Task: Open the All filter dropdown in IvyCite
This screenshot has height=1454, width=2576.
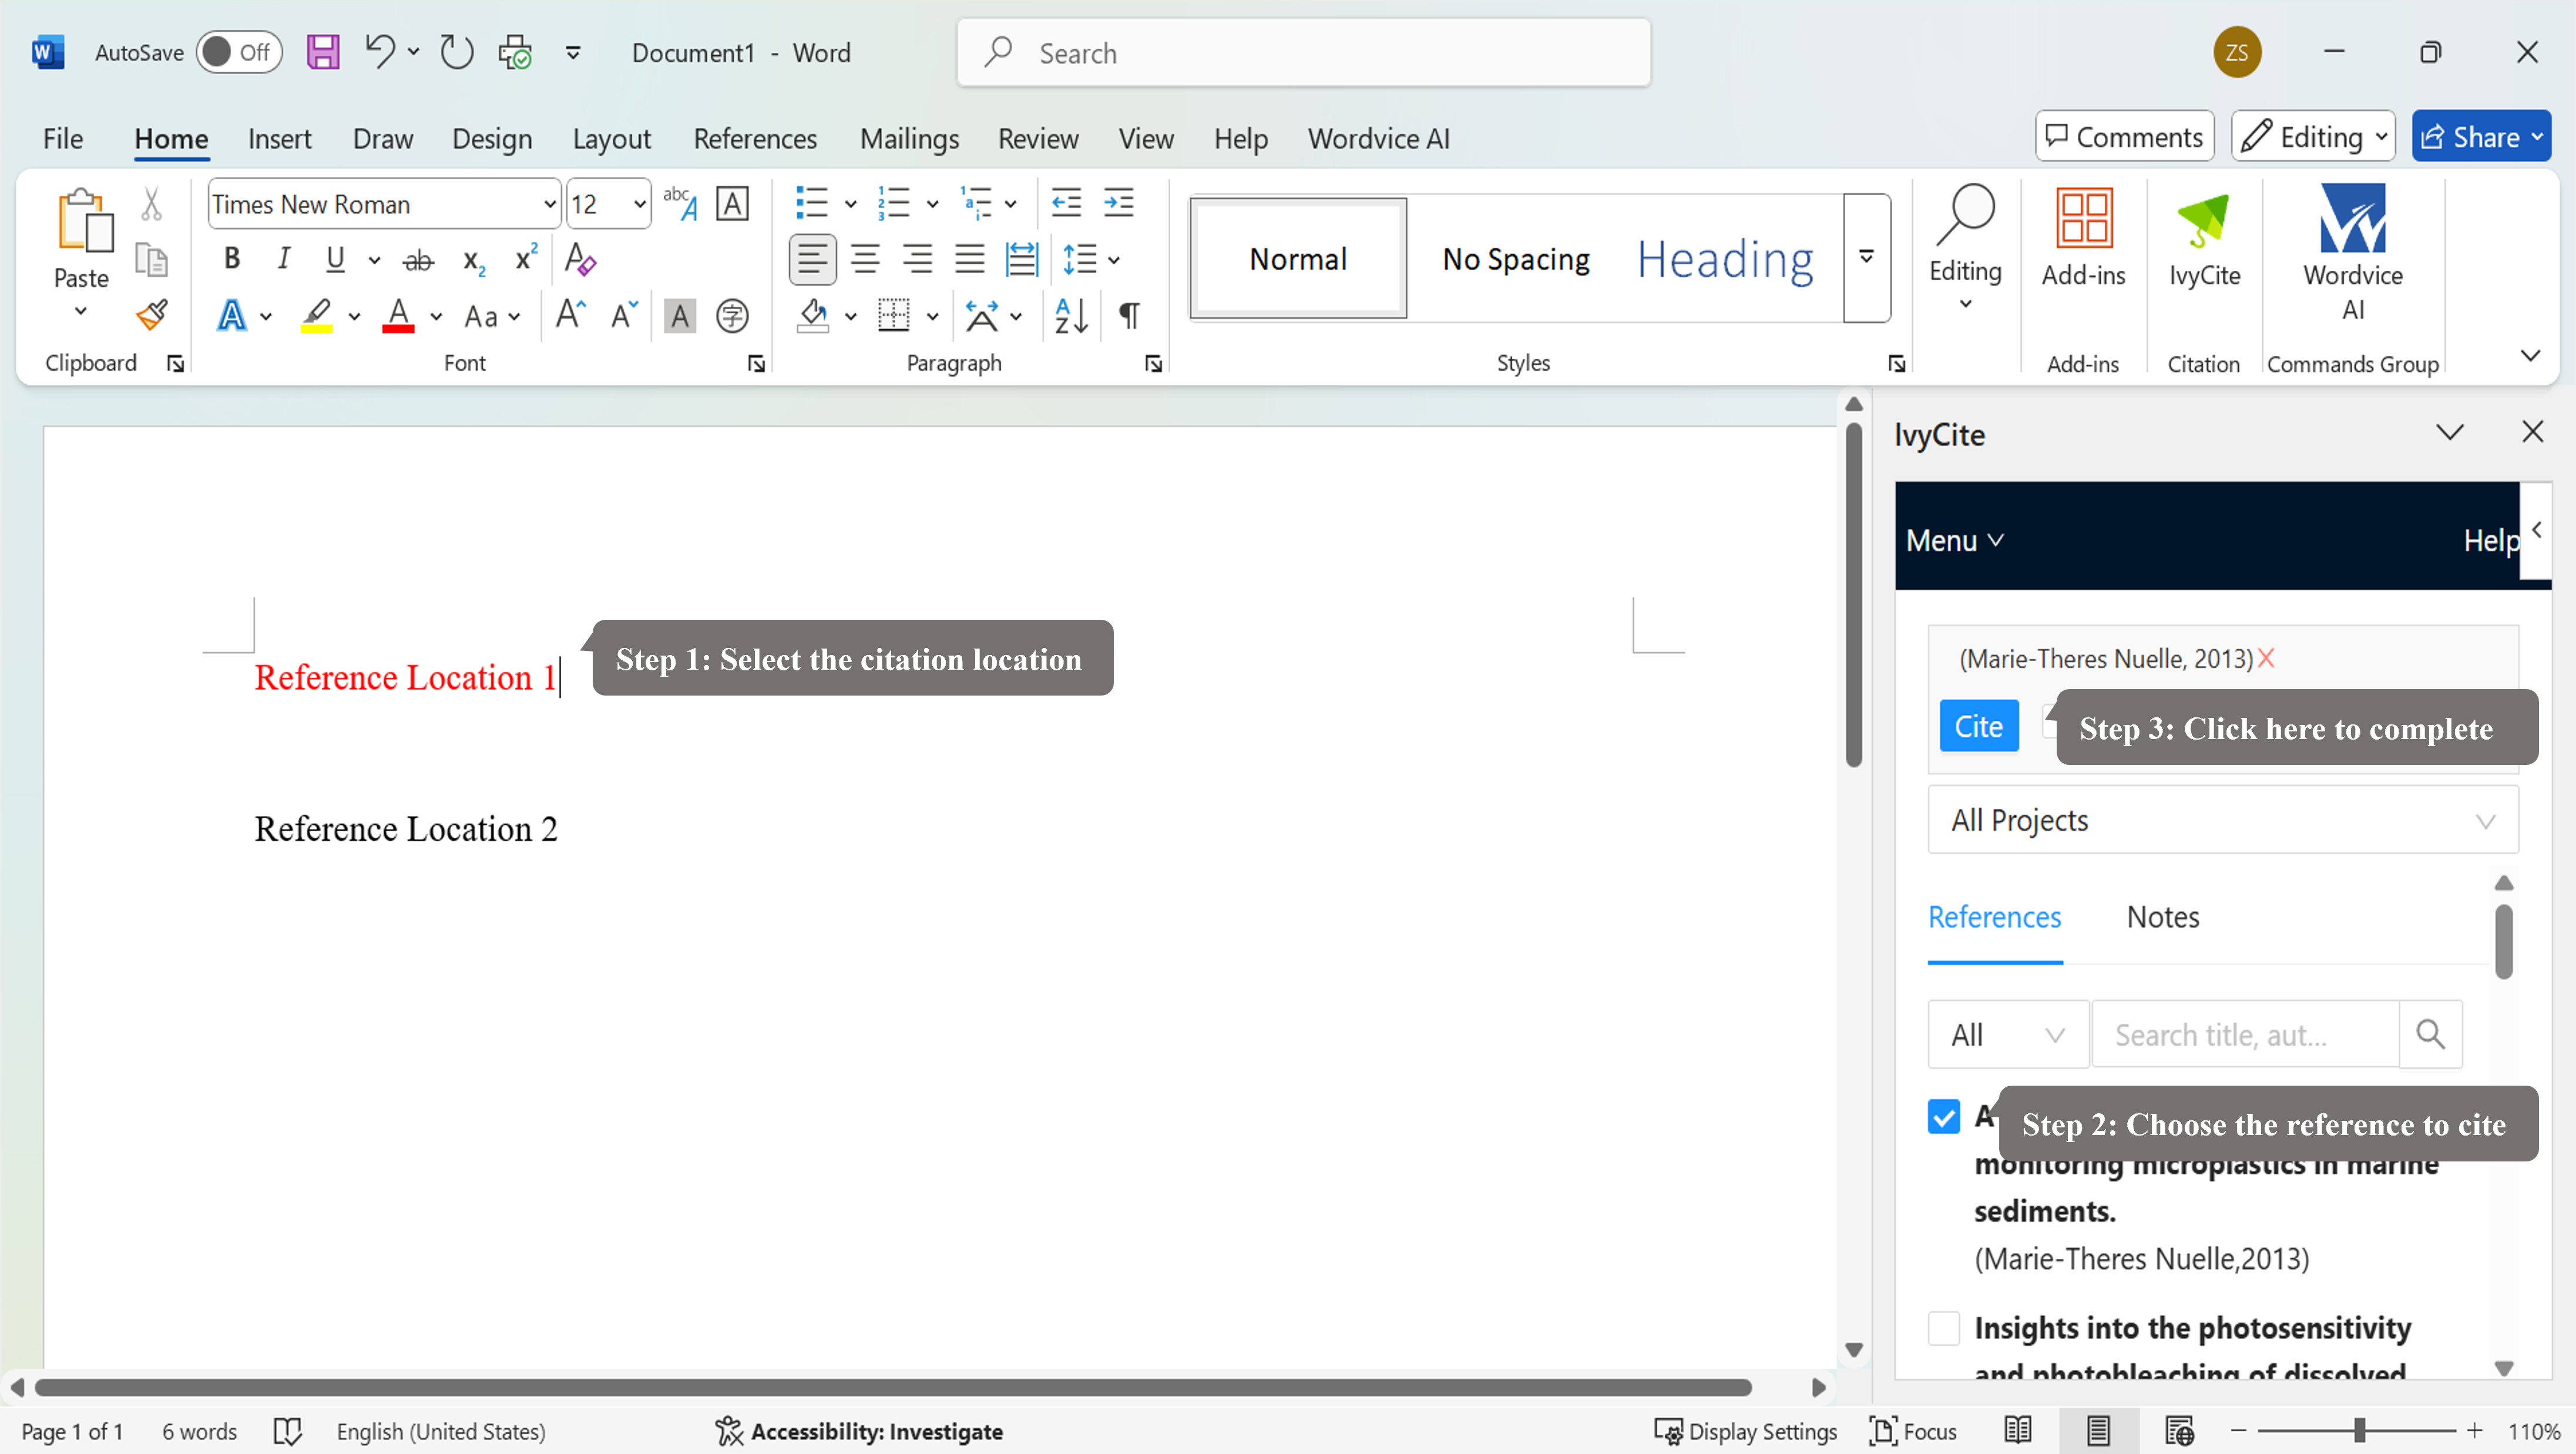Action: tap(2008, 1034)
